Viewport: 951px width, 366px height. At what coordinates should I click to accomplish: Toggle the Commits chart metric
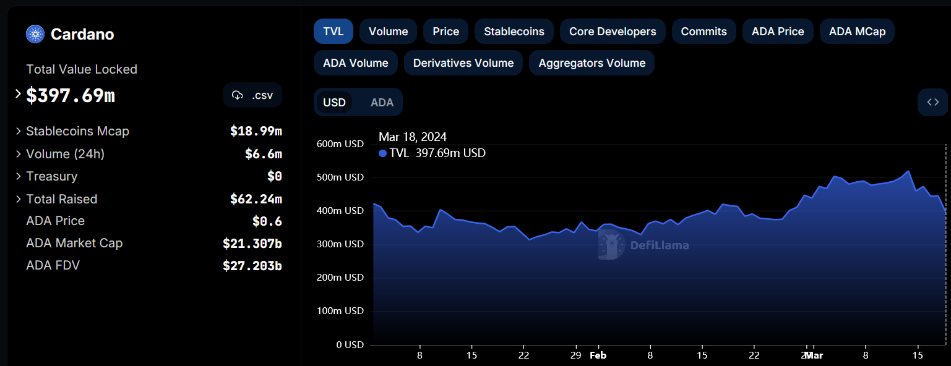tap(704, 32)
